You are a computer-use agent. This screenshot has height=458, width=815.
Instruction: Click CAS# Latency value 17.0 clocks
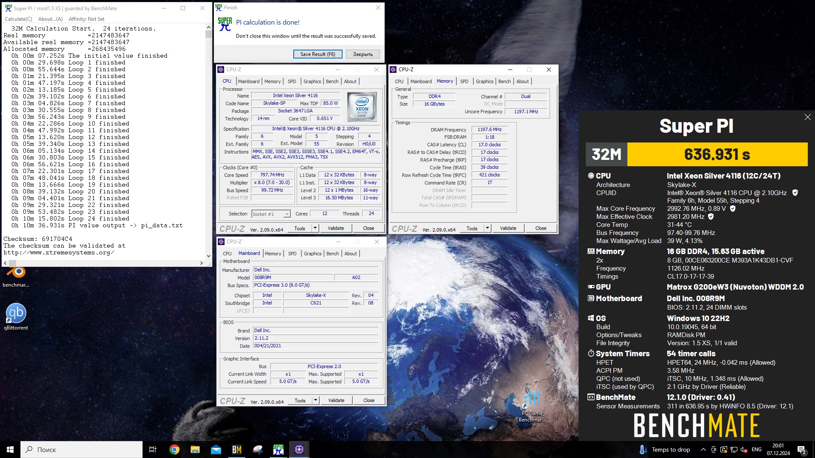tap(489, 145)
